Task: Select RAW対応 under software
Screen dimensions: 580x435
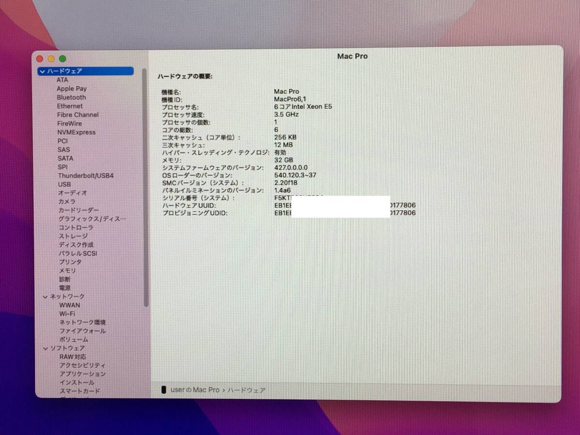Action: (72, 357)
